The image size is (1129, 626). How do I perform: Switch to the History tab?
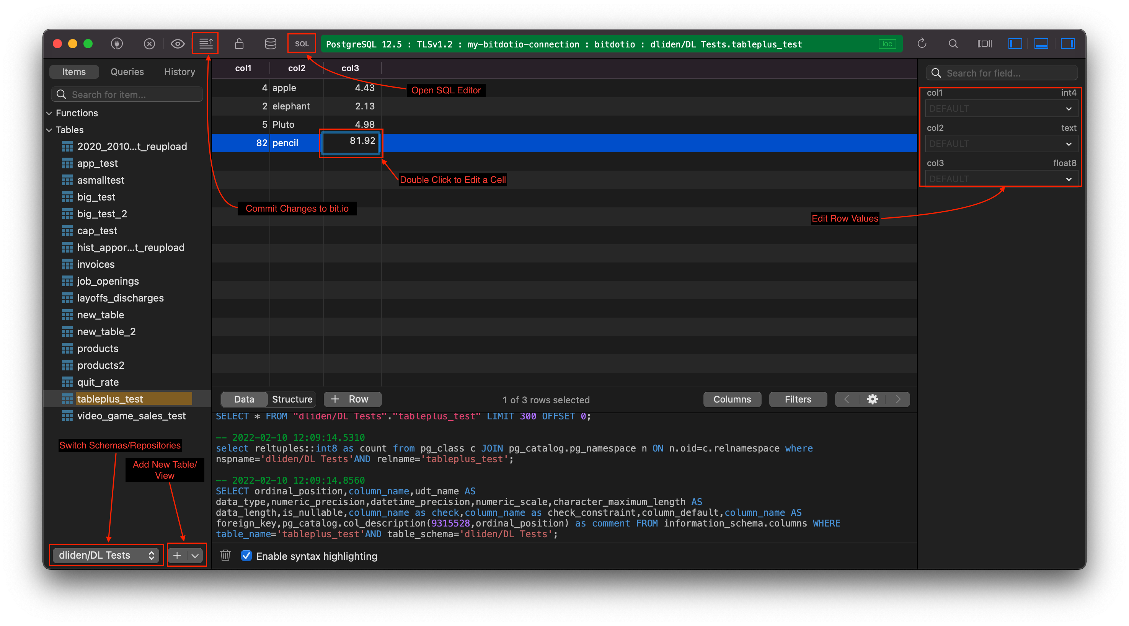[179, 72]
